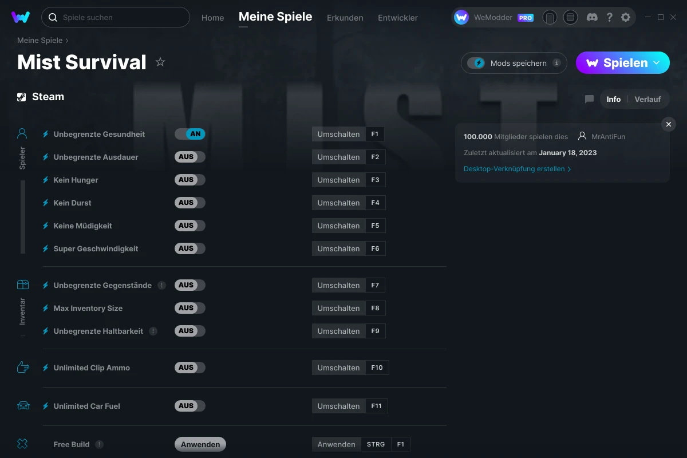Click Umschalten hotkey button for F11

point(339,406)
